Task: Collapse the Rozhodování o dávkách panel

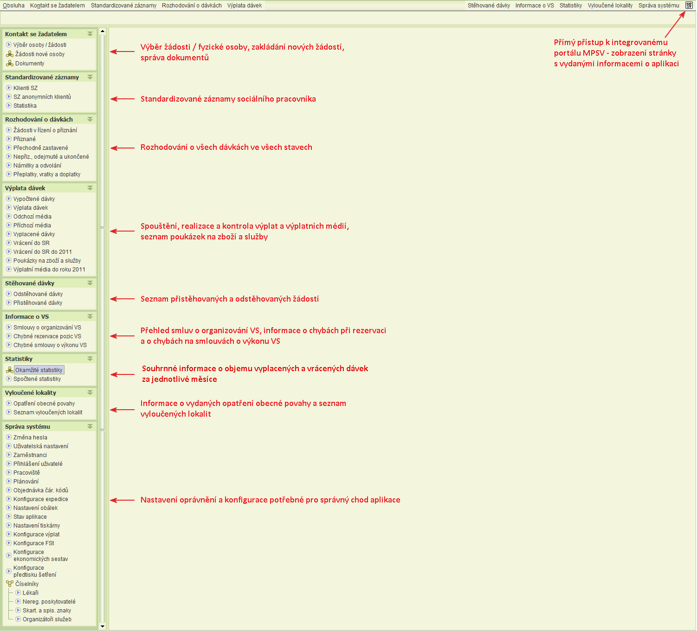Action: click(x=90, y=119)
